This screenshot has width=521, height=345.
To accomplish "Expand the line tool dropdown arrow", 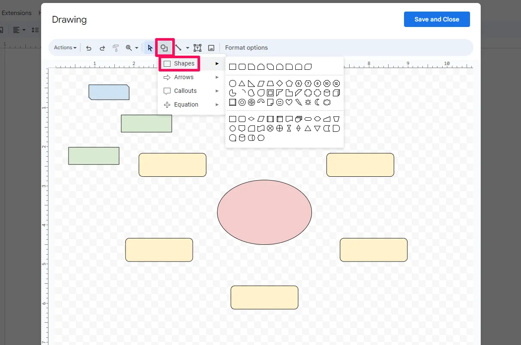I will (187, 48).
